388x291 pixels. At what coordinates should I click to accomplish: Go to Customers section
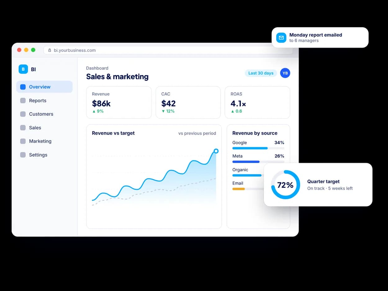coord(44,114)
